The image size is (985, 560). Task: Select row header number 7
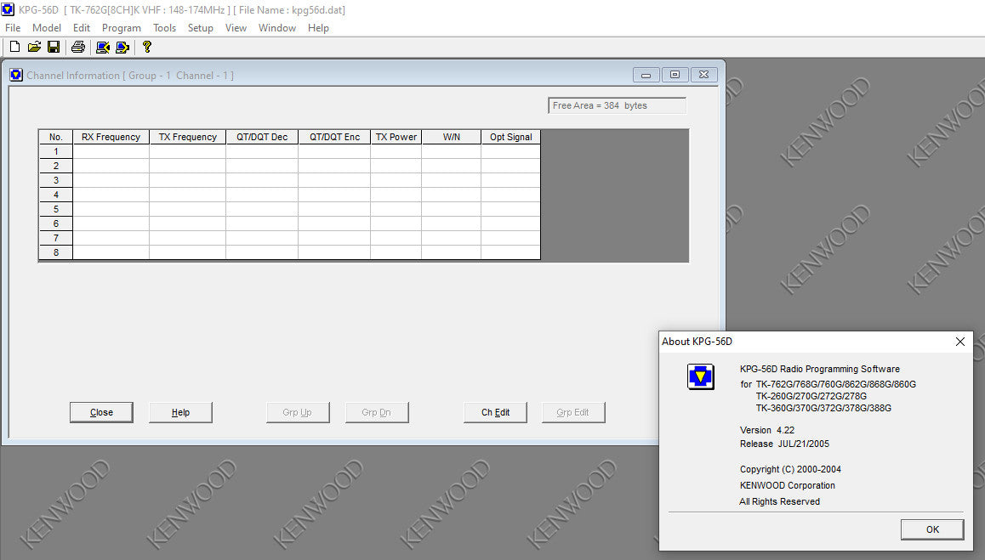point(56,238)
